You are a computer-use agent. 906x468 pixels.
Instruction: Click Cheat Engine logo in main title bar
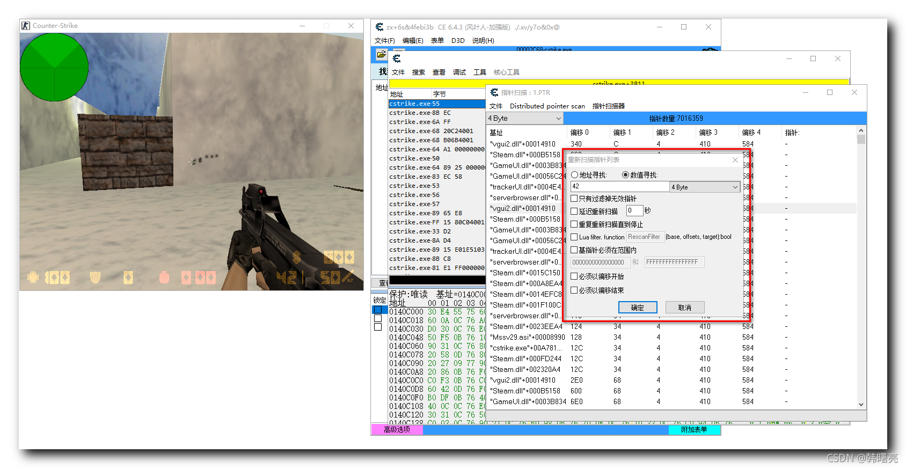379,27
